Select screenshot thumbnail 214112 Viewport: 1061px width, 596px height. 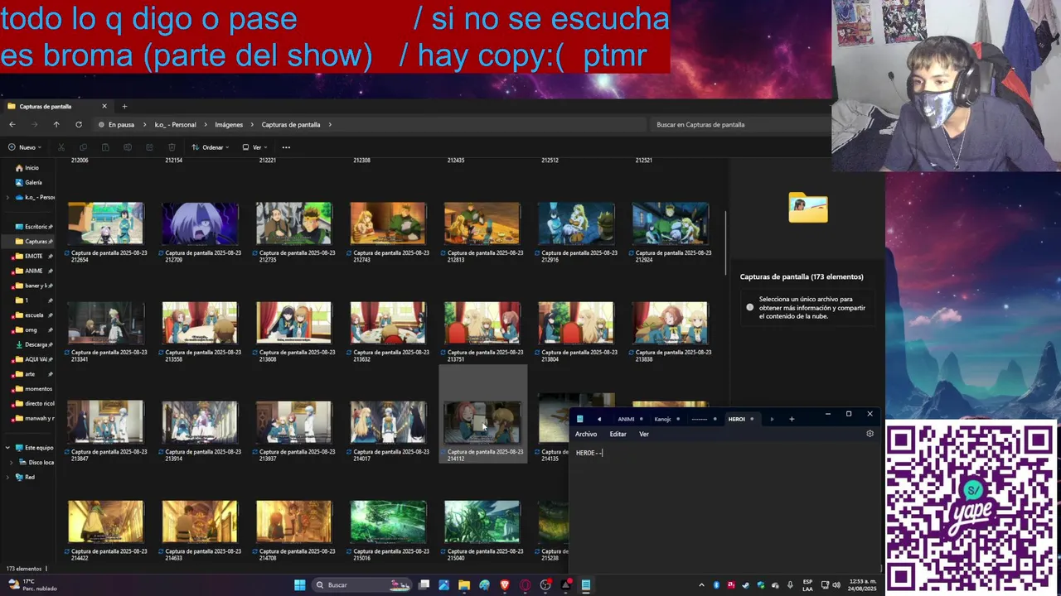(482, 422)
